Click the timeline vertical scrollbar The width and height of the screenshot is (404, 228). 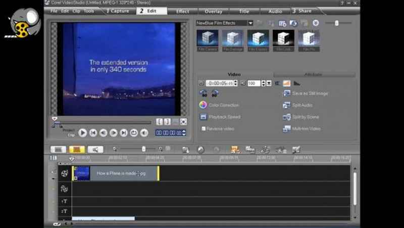pyautogui.click(x=355, y=189)
